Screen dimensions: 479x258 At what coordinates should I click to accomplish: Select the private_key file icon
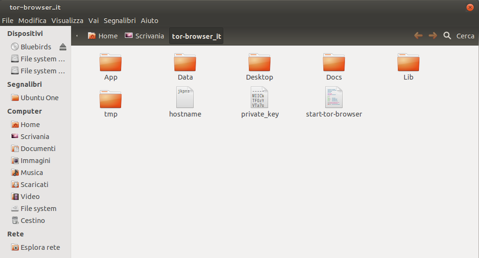point(259,97)
